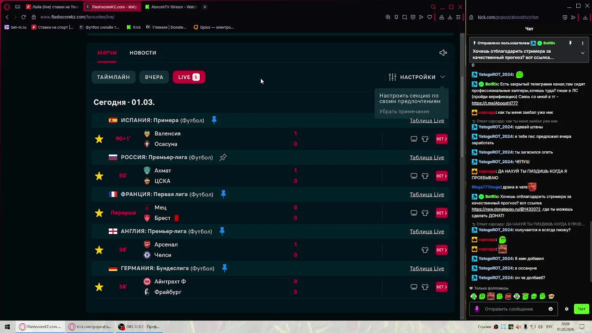Click BET badge for Арсенал–Челси
The height and width of the screenshot is (333, 592).
click(441, 250)
